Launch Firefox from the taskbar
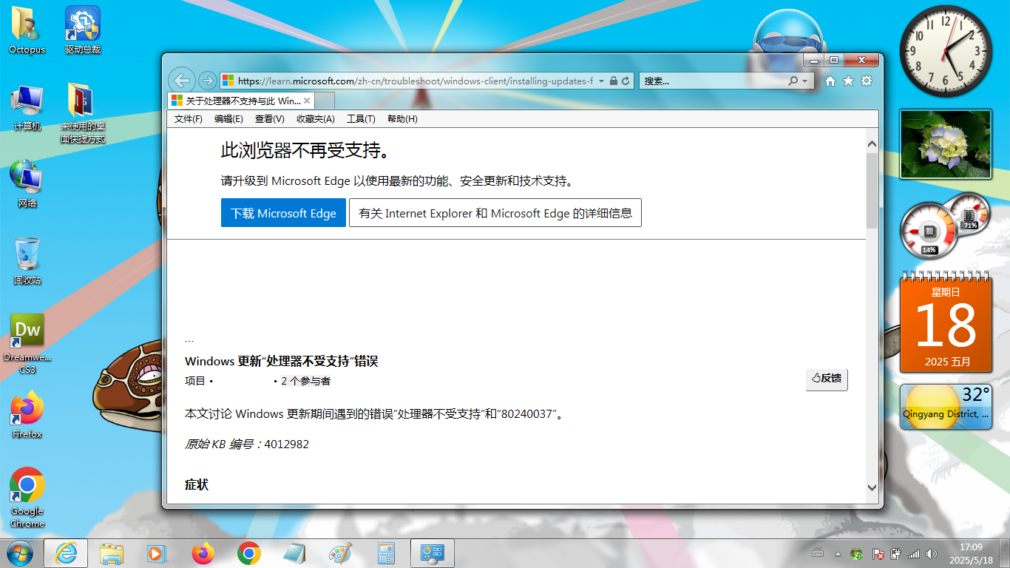The image size is (1010, 568). 203,553
